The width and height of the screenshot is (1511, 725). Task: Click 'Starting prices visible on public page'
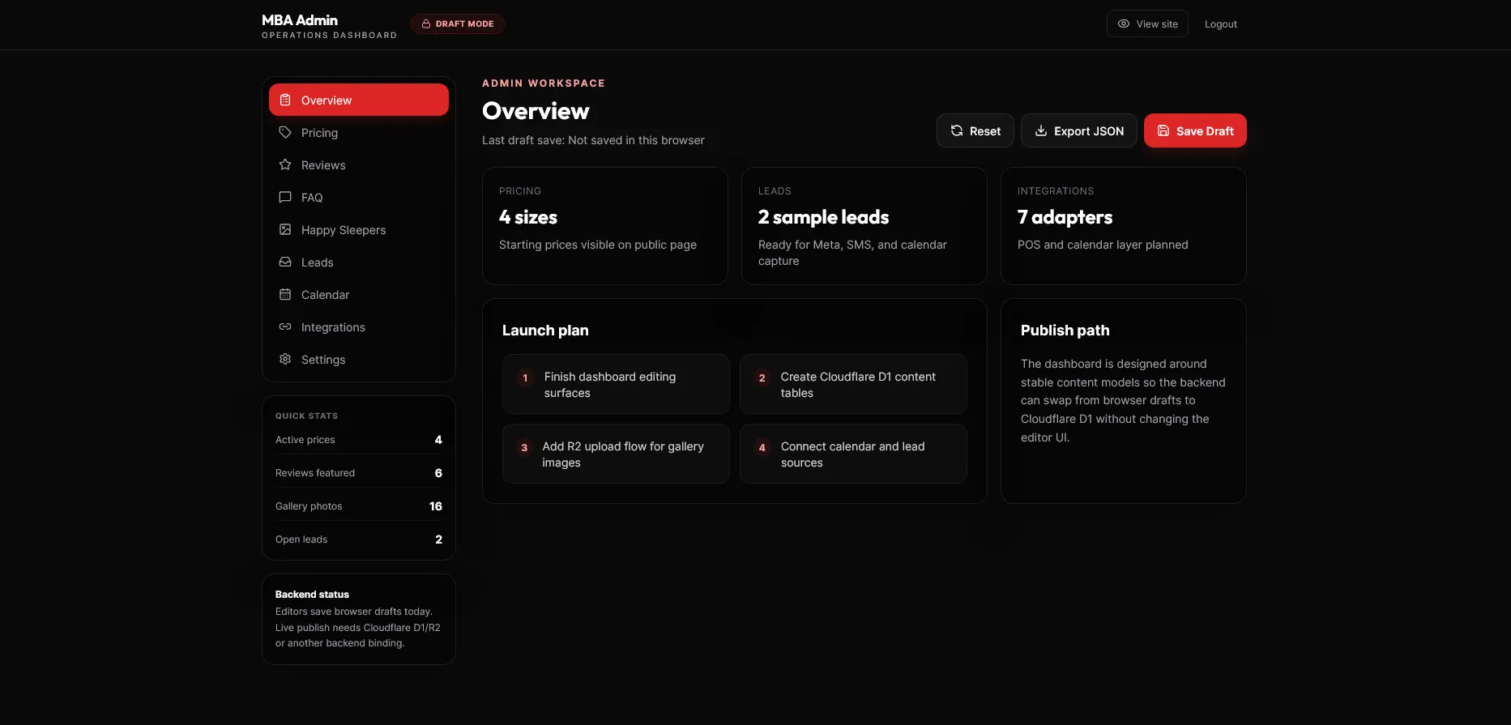click(x=598, y=245)
